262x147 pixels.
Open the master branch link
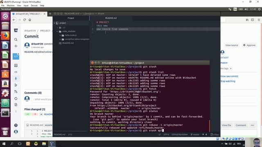[224, 62]
